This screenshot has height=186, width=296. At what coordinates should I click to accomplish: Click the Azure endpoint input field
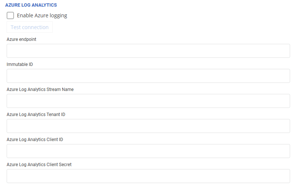pyautogui.click(x=148, y=51)
